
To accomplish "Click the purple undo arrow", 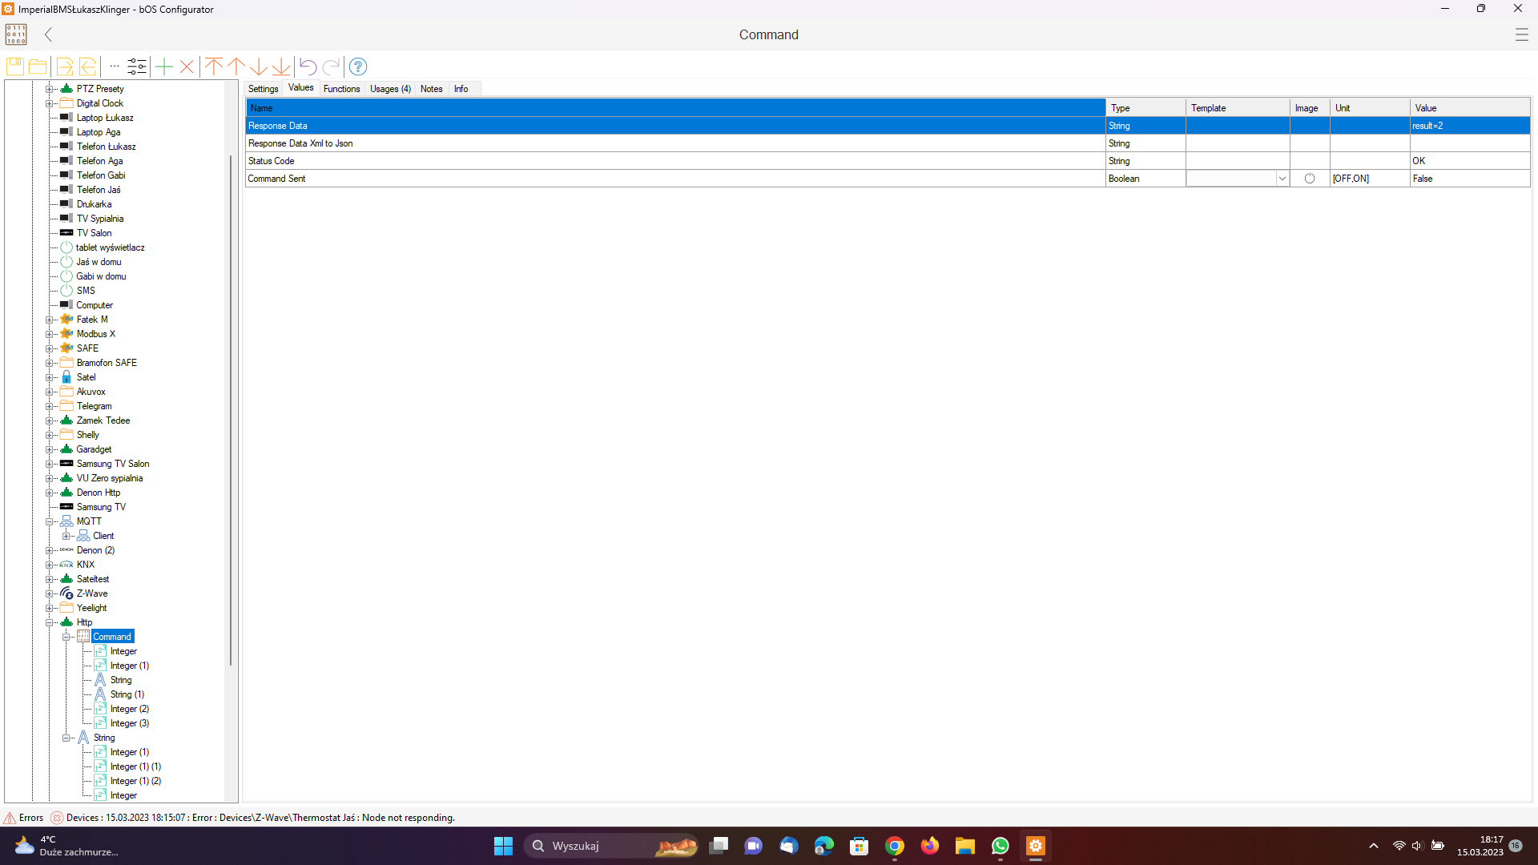I will click(x=308, y=66).
